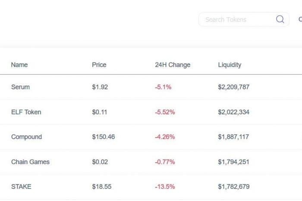The image size is (302, 201).
Task: Select Compound's $1,887,117 liquidity value
Action: point(233,137)
